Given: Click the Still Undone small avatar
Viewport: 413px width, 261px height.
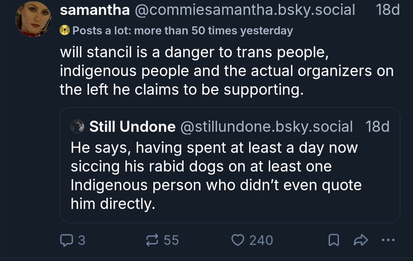Looking at the screenshot, I should (78, 126).
